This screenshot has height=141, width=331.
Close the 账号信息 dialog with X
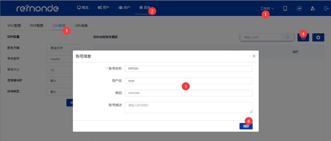[254, 56]
